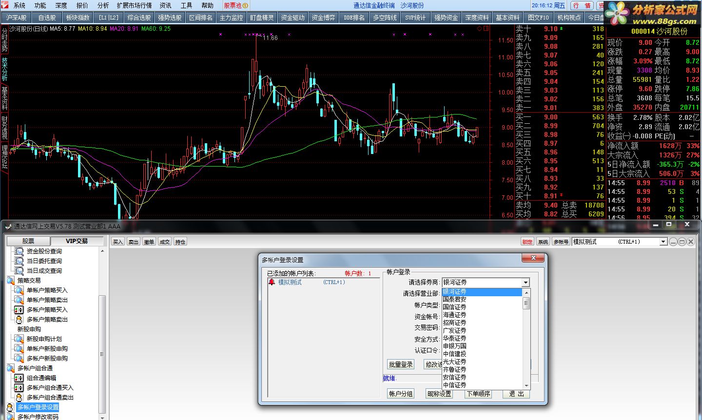Click the 批量登录 button
This screenshot has width=702, height=420.
401,364
